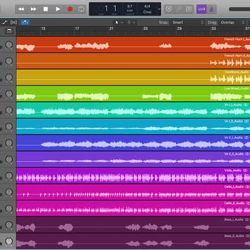Viewport: 250px width, 250px height.
Task: Click the pan knob of the French Horn II track
Action: tap(9, 61)
